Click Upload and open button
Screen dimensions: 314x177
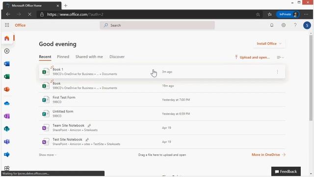tap(252, 58)
